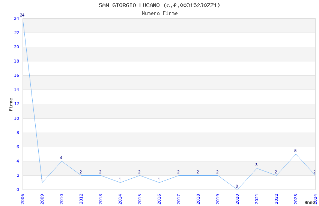Select the 2017 year label on x-axis
The width and height of the screenshot is (319, 206).
click(179, 199)
